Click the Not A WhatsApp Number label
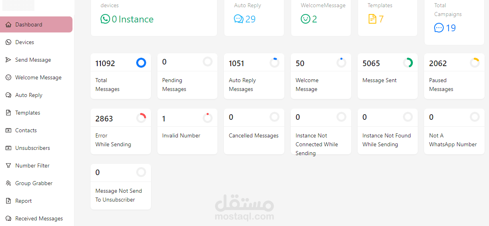Screen dimensions: 489x226 pyautogui.click(x=453, y=140)
